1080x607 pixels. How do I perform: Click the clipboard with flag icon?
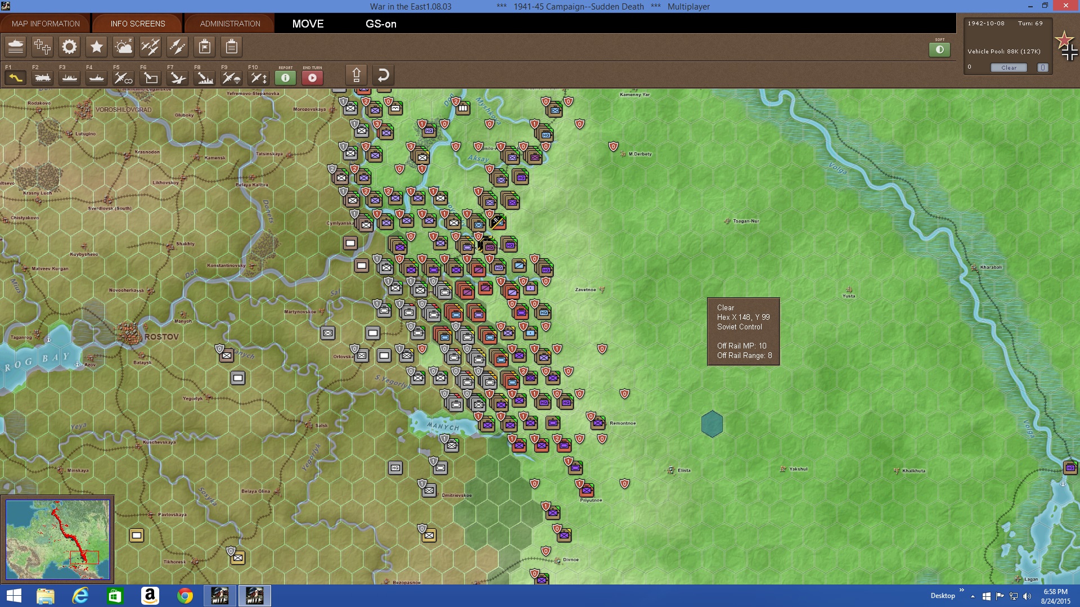click(205, 47)
